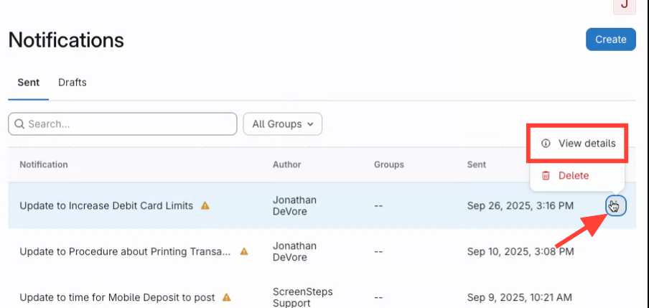Click the row actions button for Debit Card Limits
Viewport: 649px width, 308px height.
(x=615, y=207)
